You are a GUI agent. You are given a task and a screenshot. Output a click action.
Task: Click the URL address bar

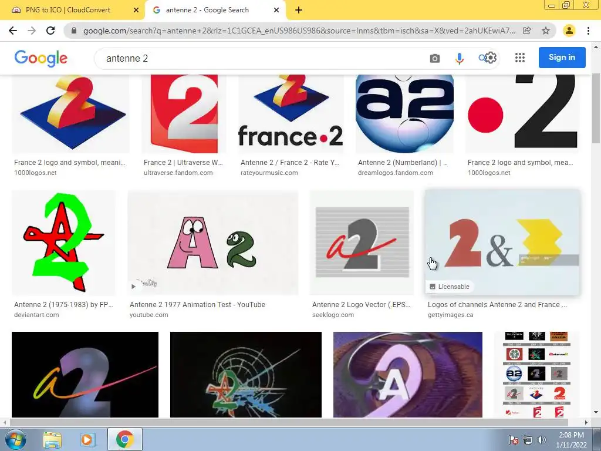coord(299,31)
